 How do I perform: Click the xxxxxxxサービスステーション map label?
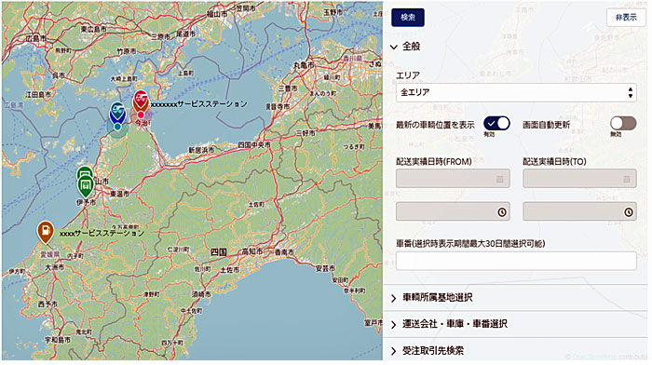(198, 104)
